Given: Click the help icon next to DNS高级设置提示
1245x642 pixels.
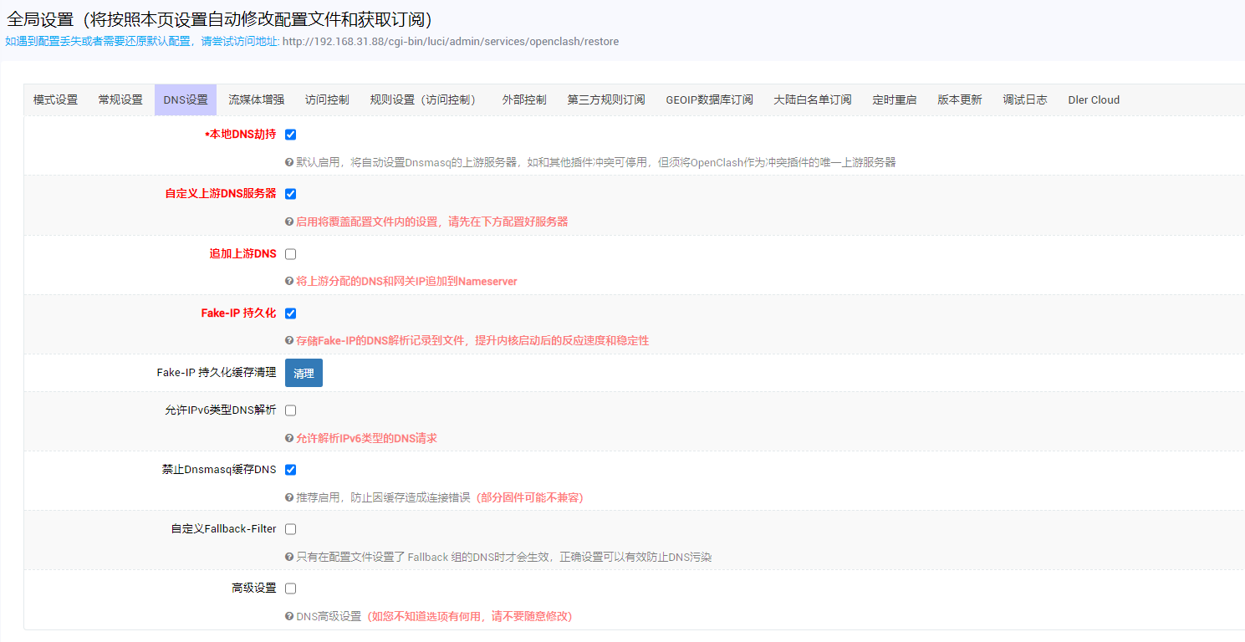Looking at the screenshot, I should coord(289,616).
